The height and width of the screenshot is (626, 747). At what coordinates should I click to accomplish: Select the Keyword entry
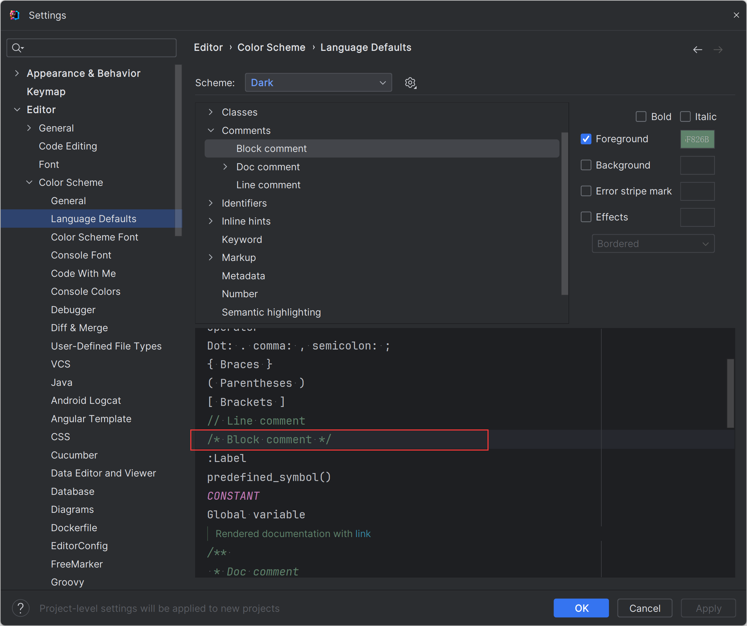pos(242,239)
